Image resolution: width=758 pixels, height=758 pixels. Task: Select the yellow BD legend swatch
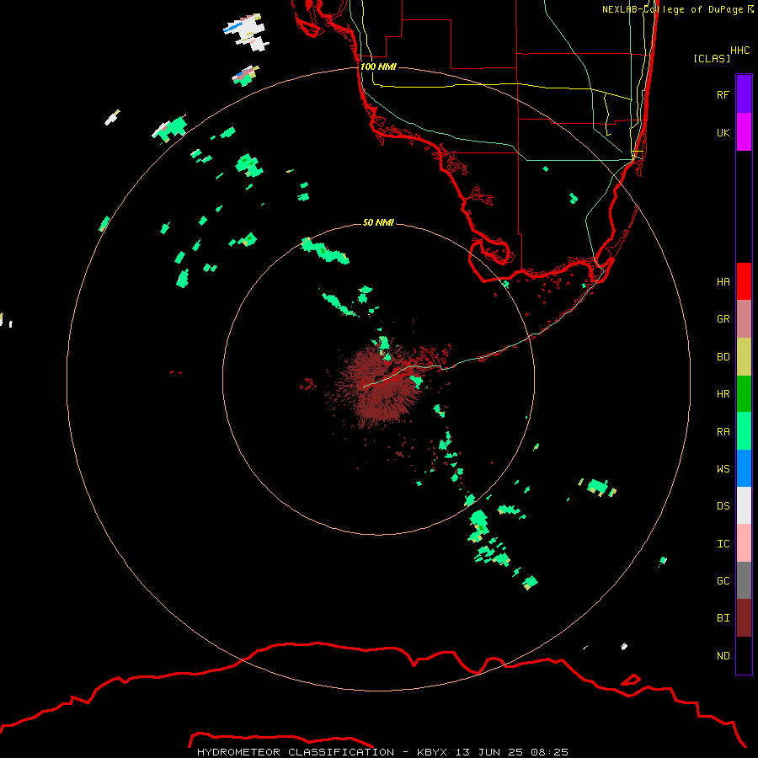click(744, 356)
